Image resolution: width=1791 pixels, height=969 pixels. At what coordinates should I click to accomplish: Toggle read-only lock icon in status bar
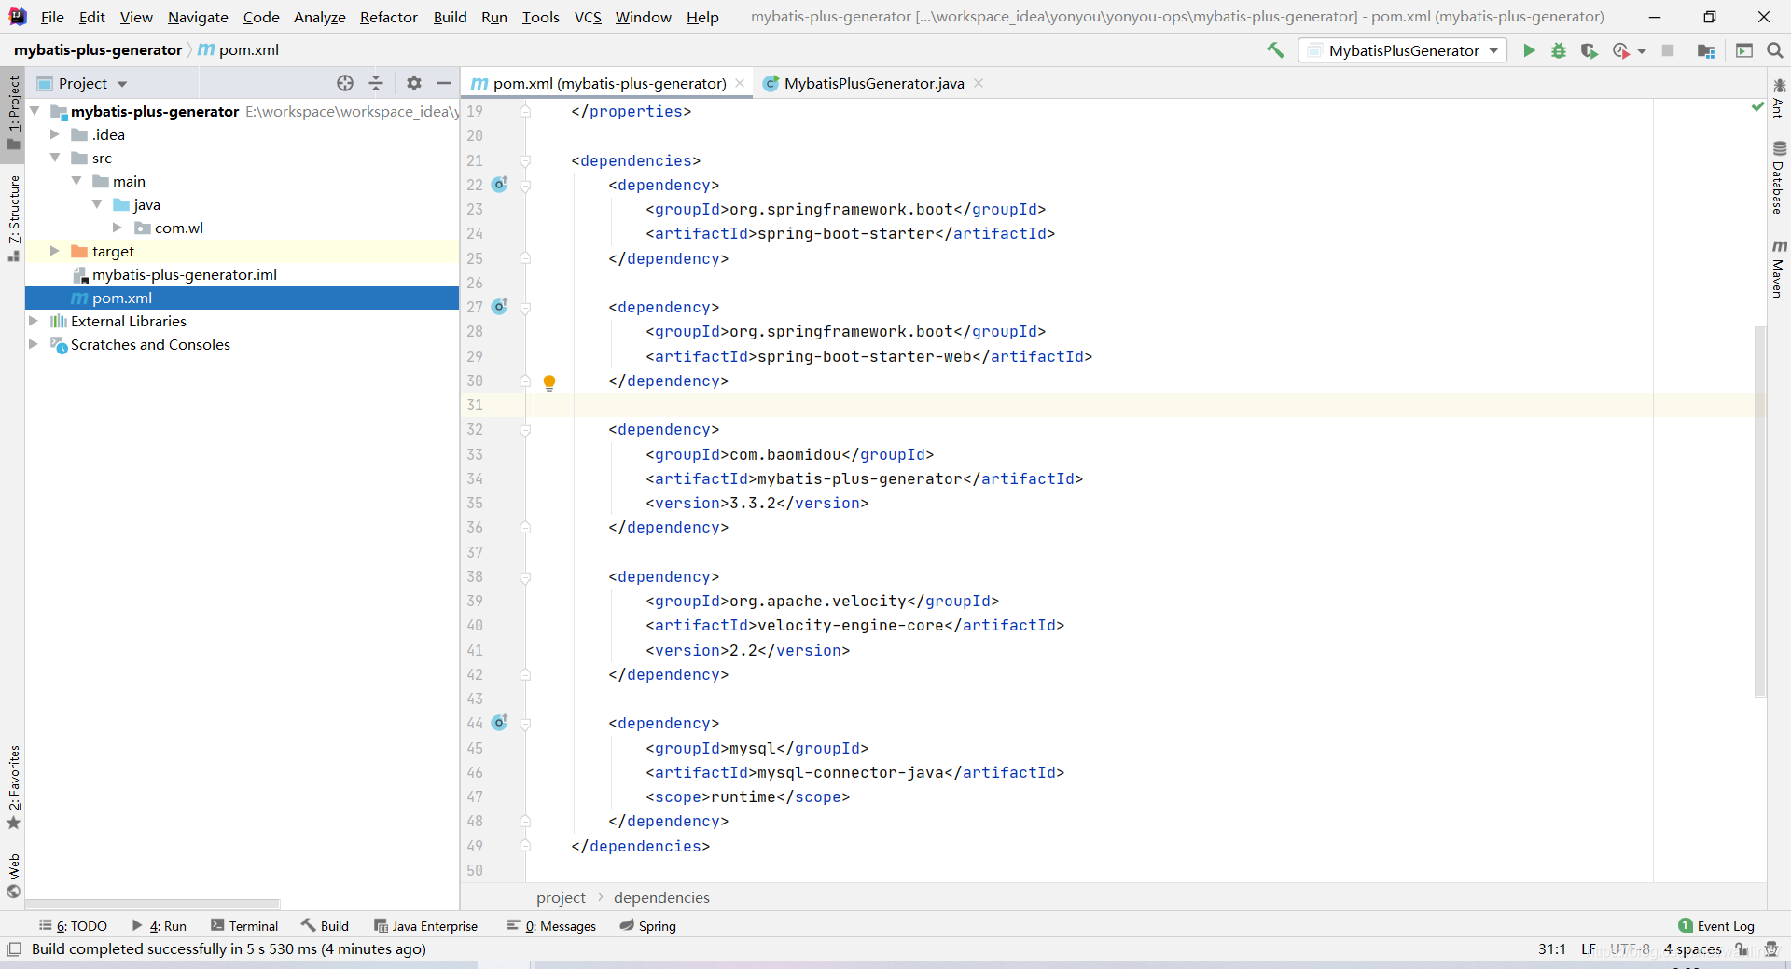pos(1741,948)
